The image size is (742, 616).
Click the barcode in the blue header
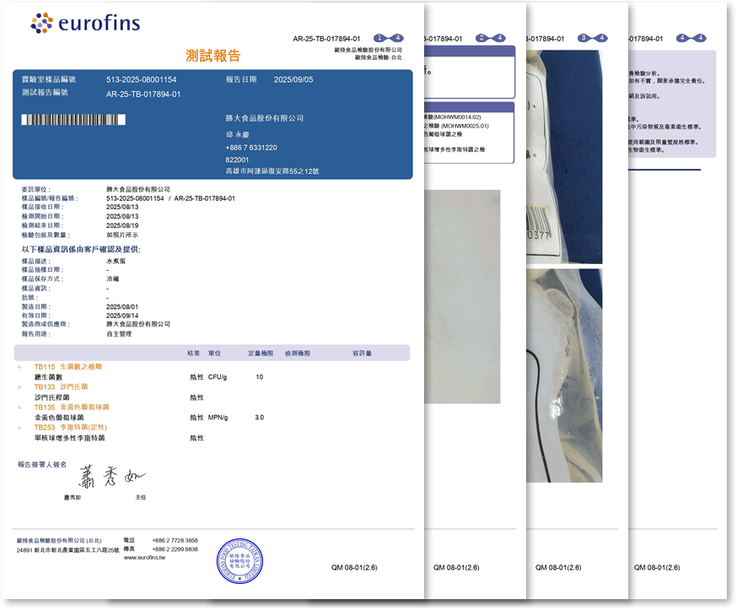[73, 120]
